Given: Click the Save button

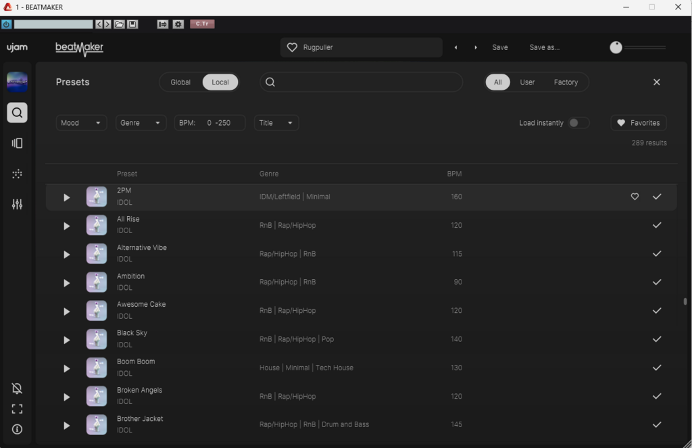Looking at the screenshot, I should click(x=500, y=47).
